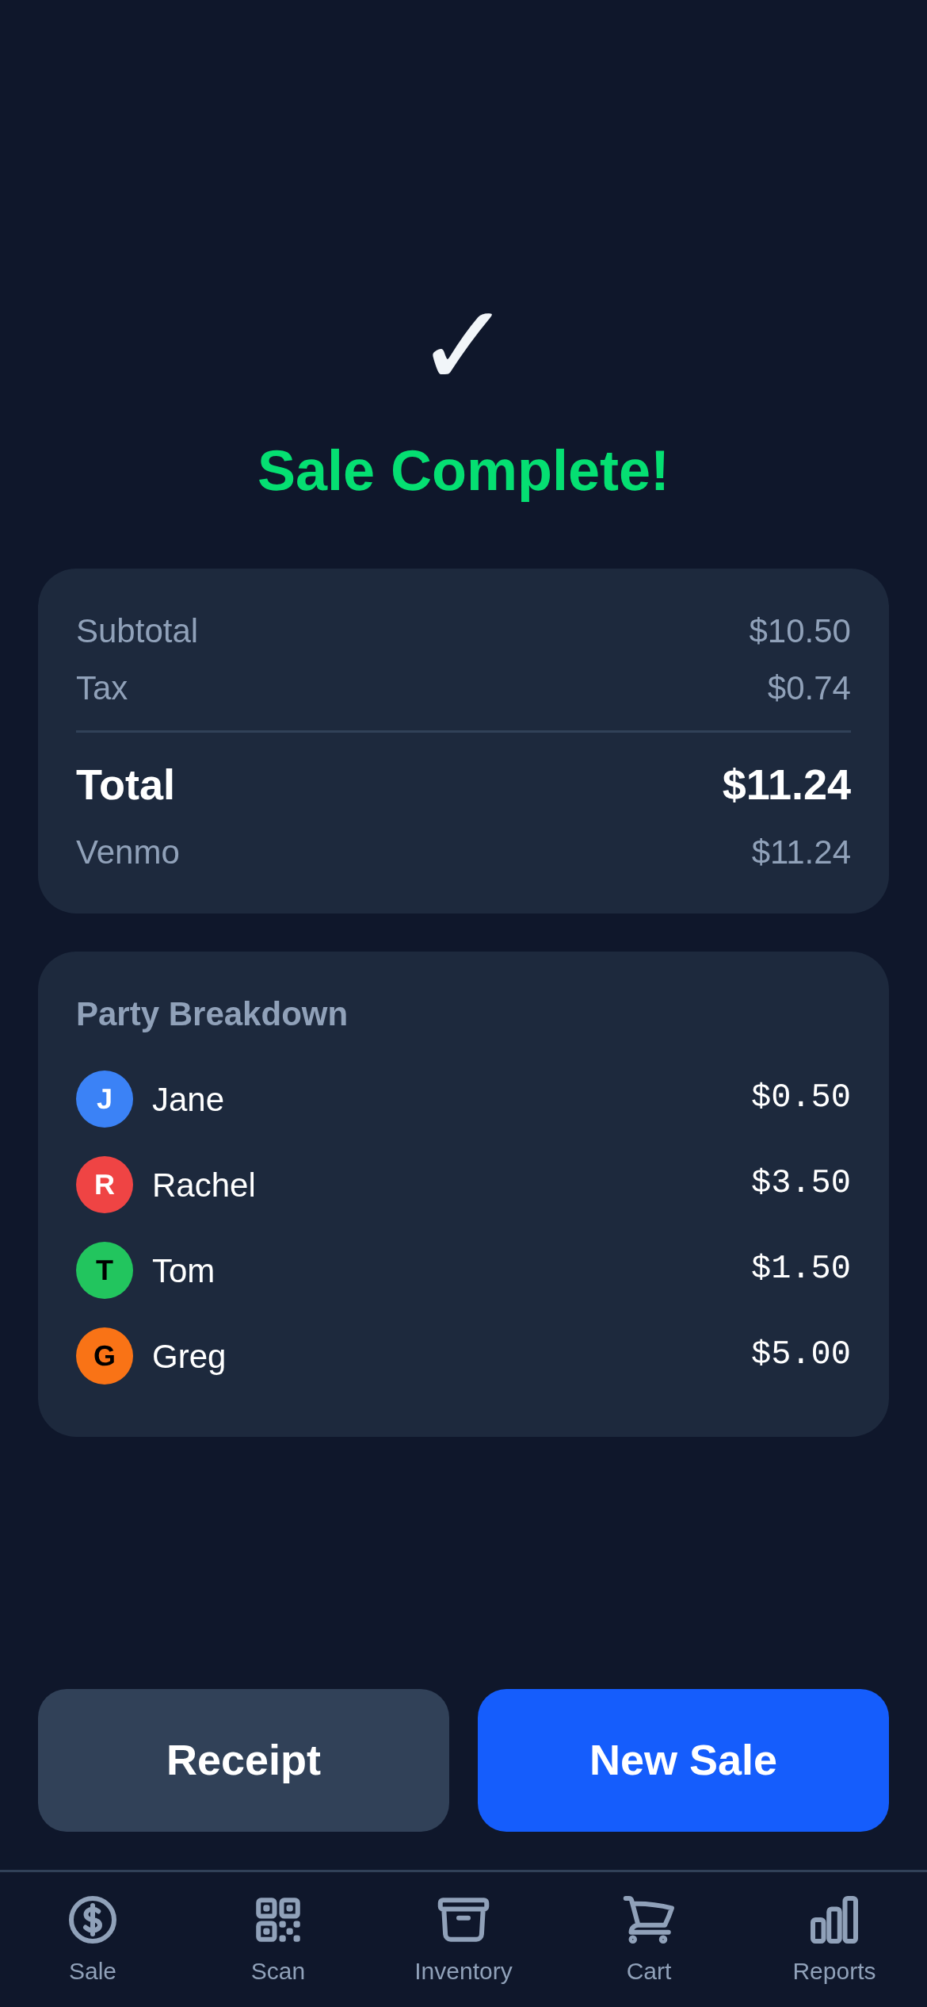Tap Greg's orange G avatar
The height and width of the screenshot is (2007, 927).
(105, 1356)
